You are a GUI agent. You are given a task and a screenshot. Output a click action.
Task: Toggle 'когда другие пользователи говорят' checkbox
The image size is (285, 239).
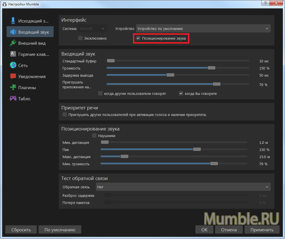point(100,93)
